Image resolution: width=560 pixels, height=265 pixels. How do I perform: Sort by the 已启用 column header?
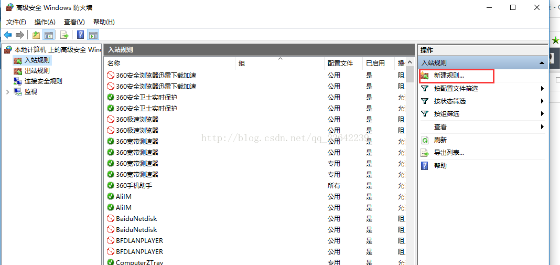(379, 63)
